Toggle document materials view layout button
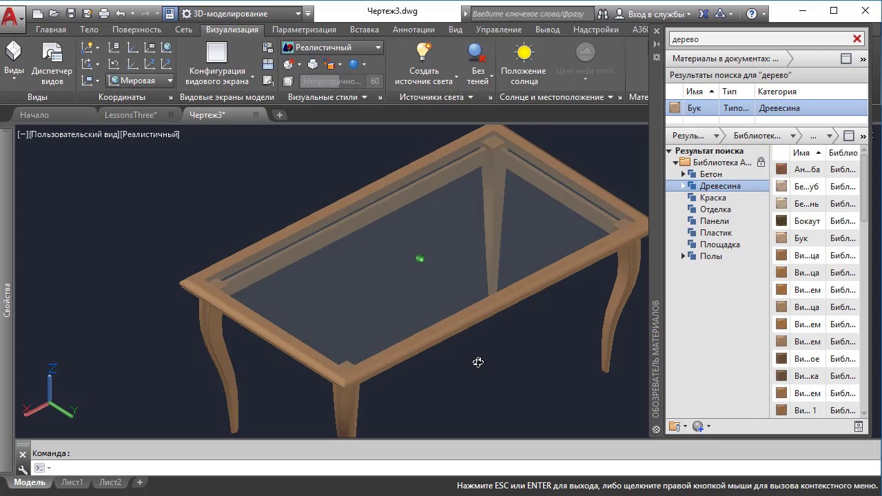882x496 pixels. pos(847,59)
